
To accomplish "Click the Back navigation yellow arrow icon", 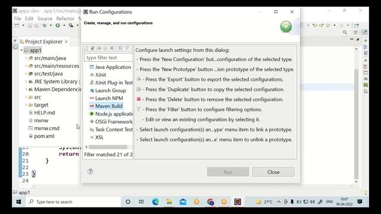I will pos(328,25).
